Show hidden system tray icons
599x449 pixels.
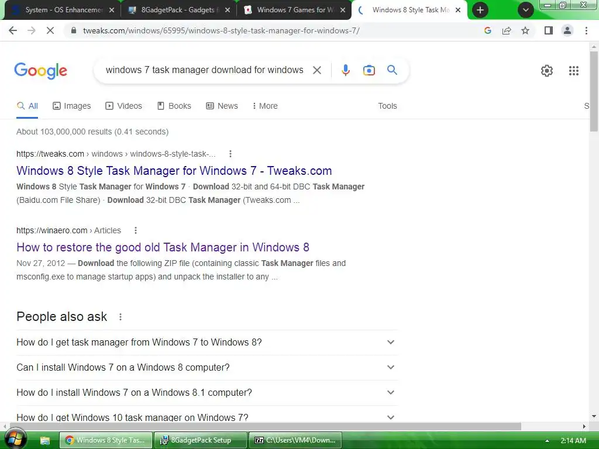[547, 441]
